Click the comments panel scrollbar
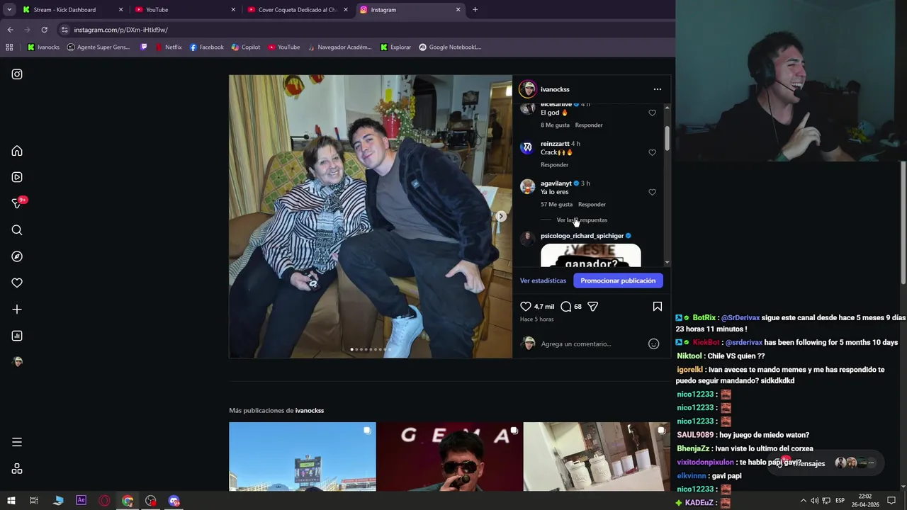Image resolution: width=907 pixels, height=510 pixels. pos(667,139)
